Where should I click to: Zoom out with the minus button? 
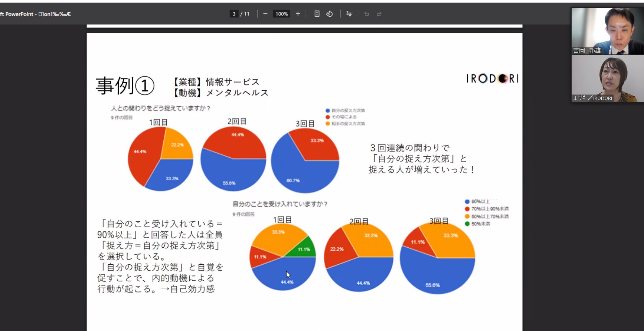265,14
